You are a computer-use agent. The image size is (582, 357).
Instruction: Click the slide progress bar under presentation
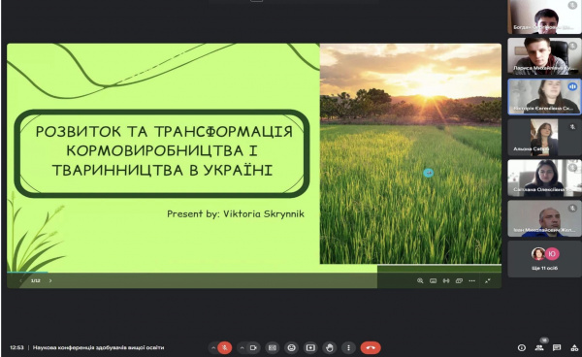254,273
